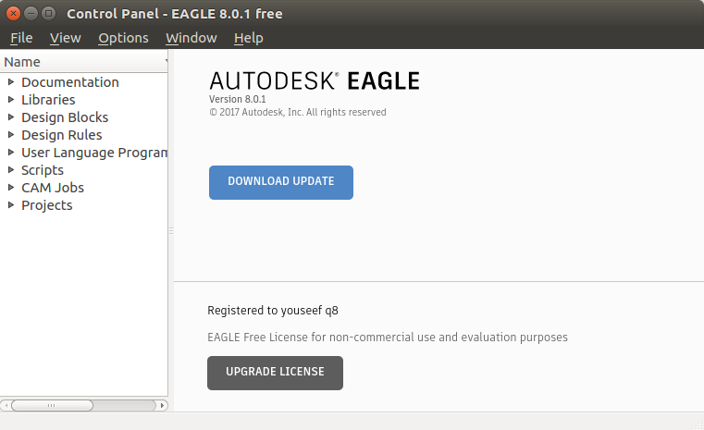Image resolution: width=704 pixels, height=430 pixels.
Task: Select the Scripts tree item
Action: (x=43, y=170)
